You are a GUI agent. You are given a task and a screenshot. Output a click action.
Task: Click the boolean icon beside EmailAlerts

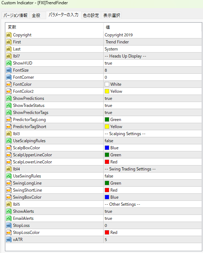coord(9,218)
